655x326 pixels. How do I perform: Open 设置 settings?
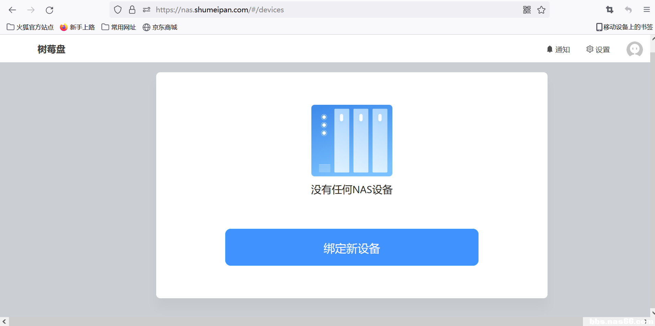click(598, 50)
